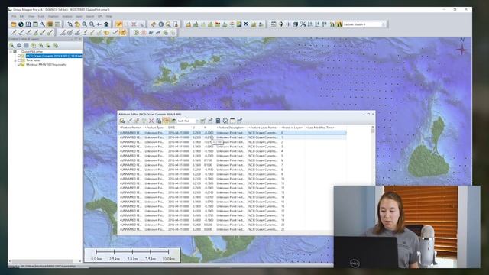
Task: Click the zoom out magnifier
Action: click(x=92, y=24)
